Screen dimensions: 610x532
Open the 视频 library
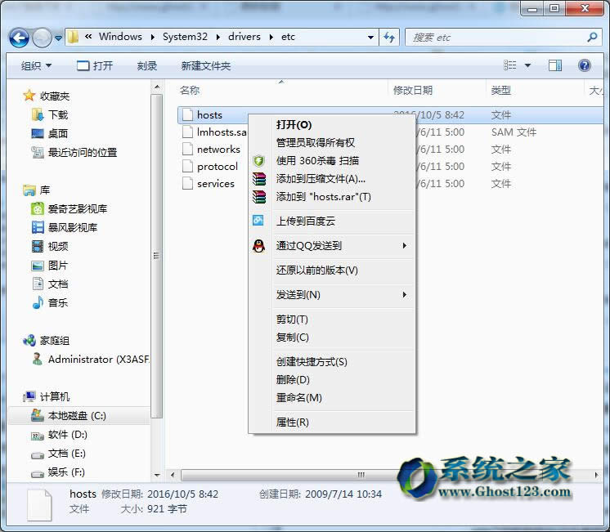click(x=50, y=246)
